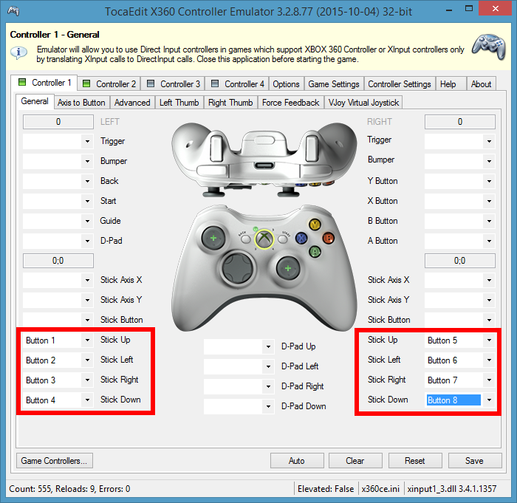Expand the left Bumper dropdown
517x503 pixels.
(87, 161)
